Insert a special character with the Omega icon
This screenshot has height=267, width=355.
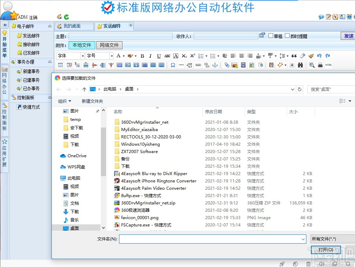coord(173,65)
